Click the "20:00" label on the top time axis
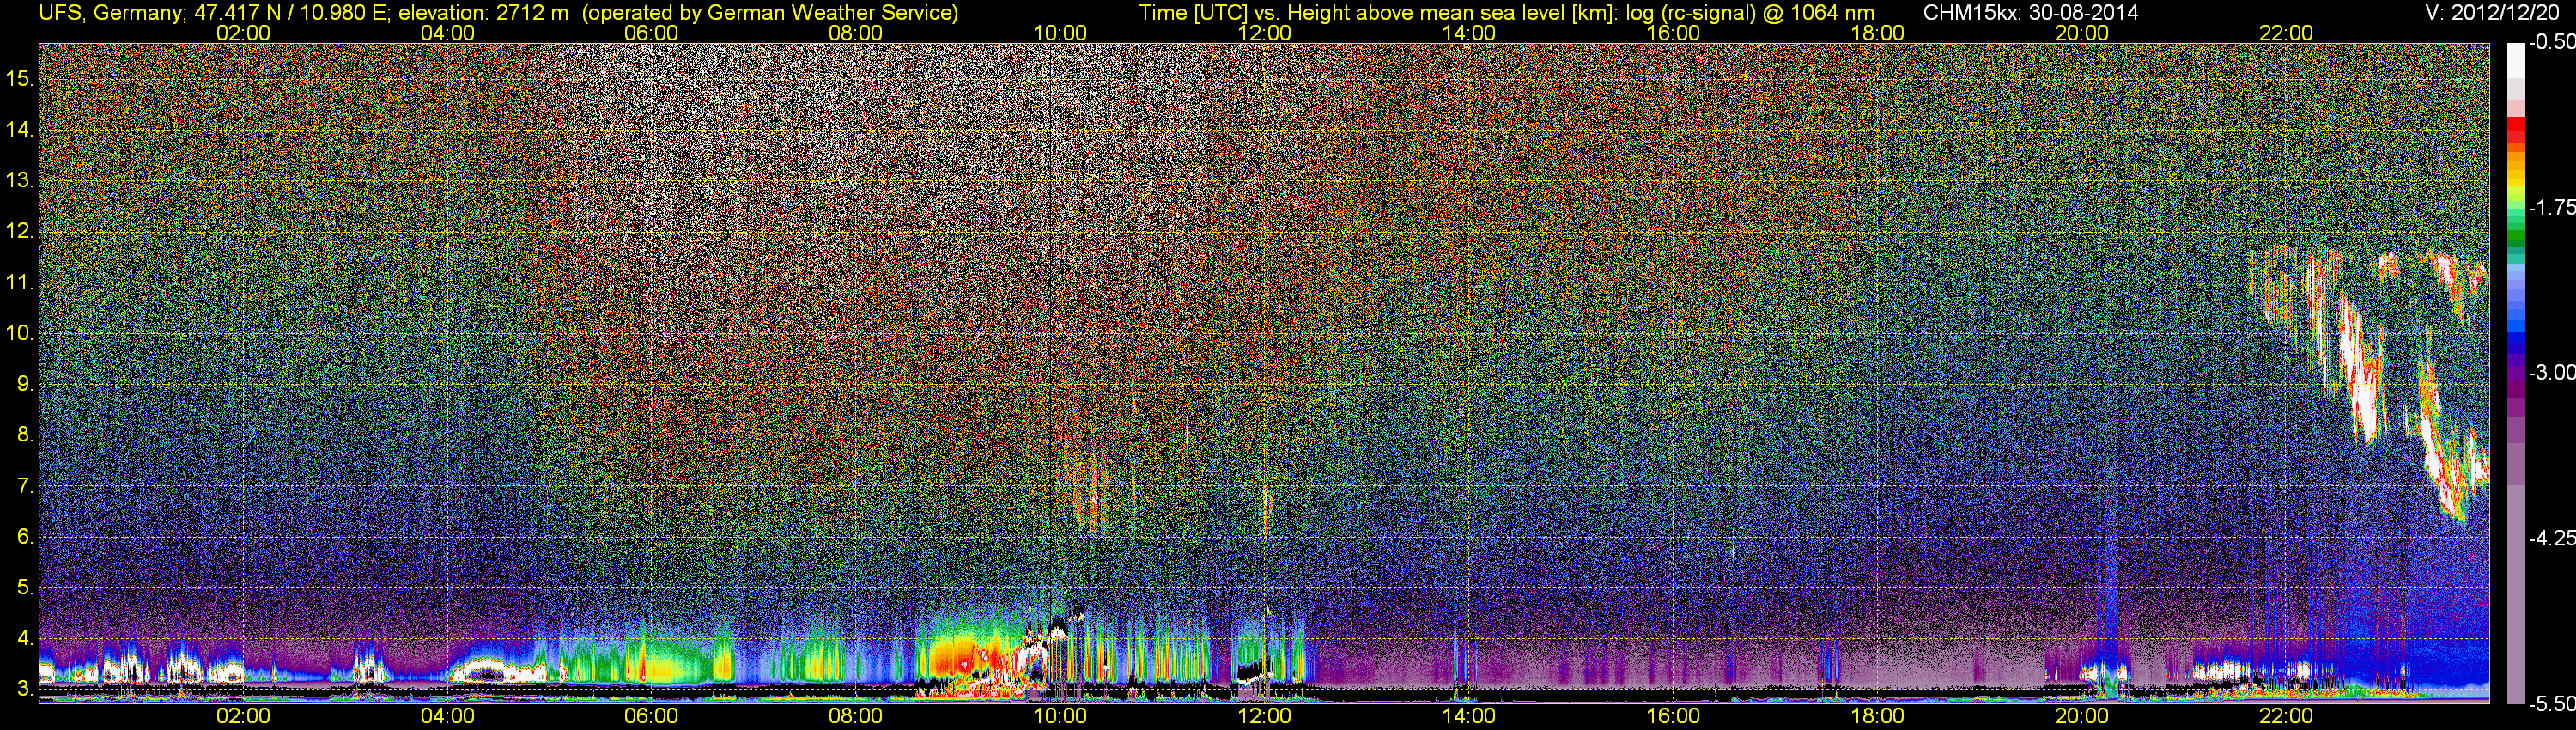The height and width of the screenshot is (730, 2576). coord(2082,33)
